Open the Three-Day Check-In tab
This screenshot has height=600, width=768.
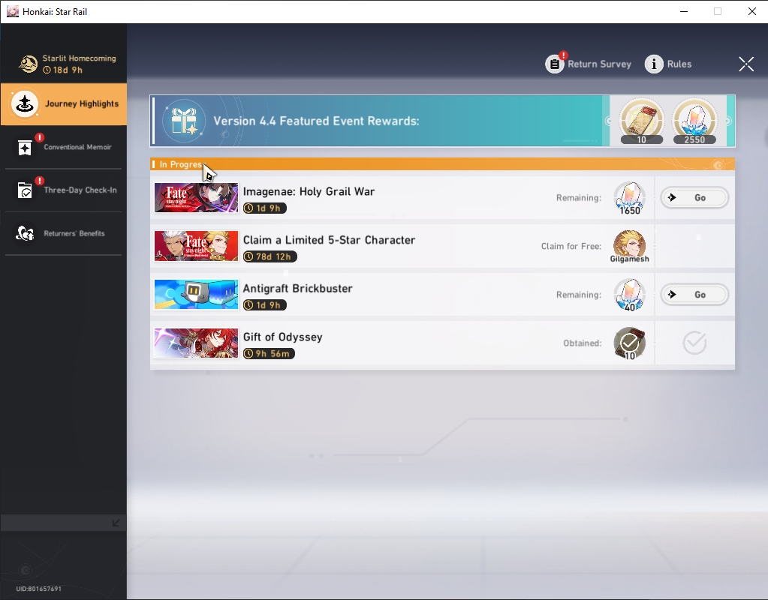click(x=64, y=190)
